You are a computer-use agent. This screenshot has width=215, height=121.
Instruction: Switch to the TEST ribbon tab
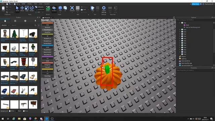[35, 4]
